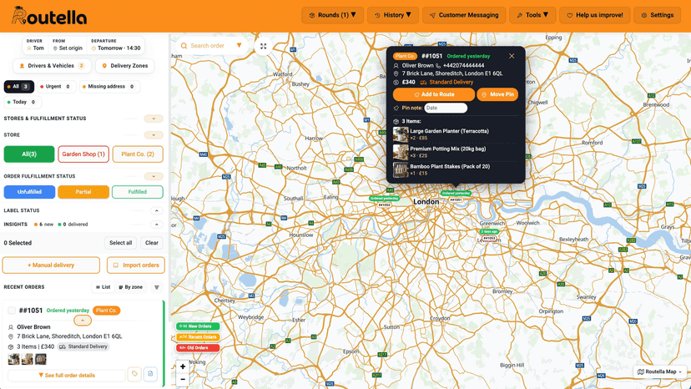This screenshot has width=691, height=389.
Task: Filter by Plant Co. (2)
Action: point(138,154)
